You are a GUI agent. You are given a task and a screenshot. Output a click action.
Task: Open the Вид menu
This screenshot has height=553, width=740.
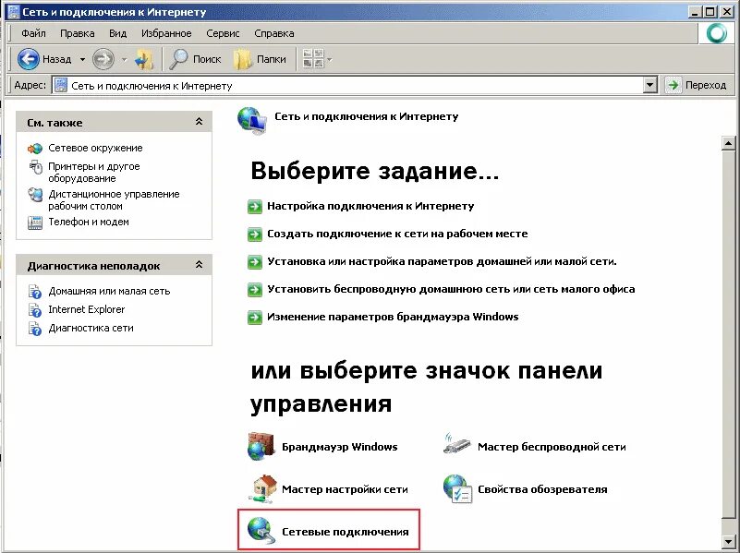(117, 33)
